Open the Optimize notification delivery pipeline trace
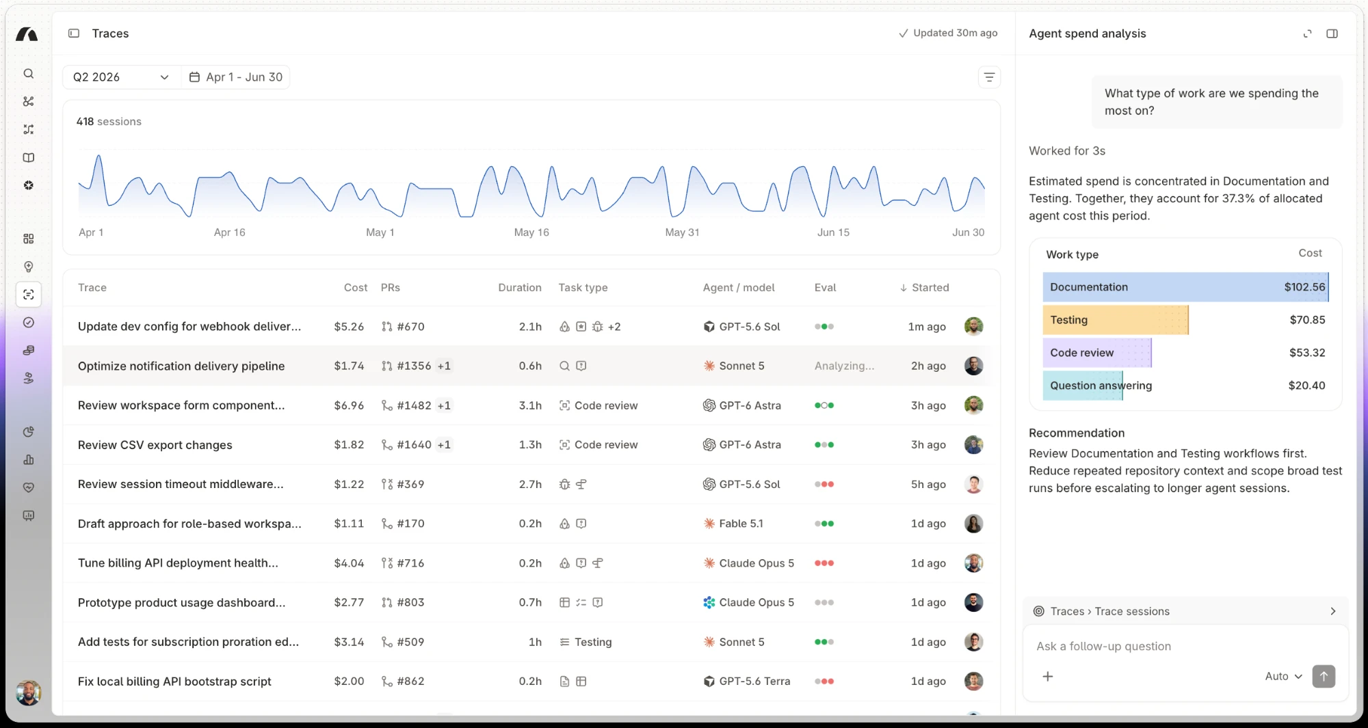Viewport: 1368px width, 728px height. tap(181, 366)
